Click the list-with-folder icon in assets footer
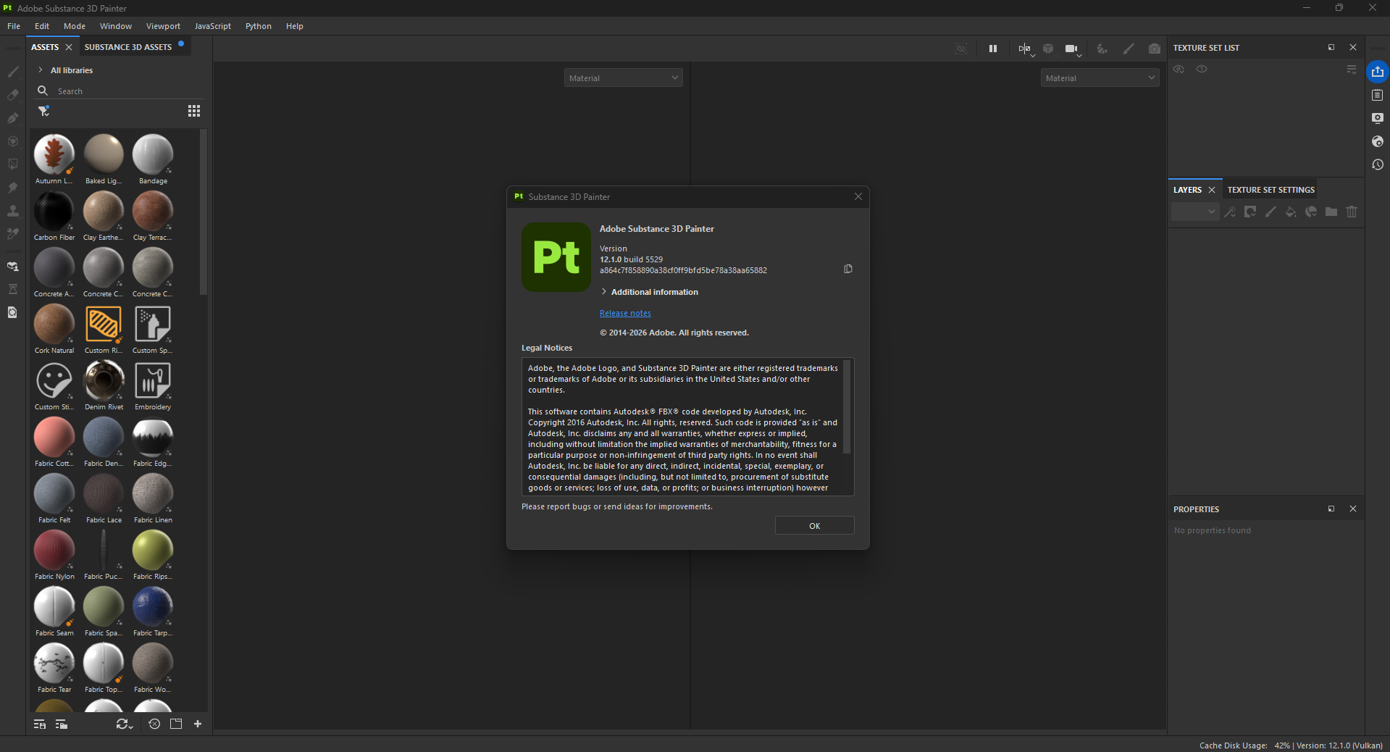1390x752 pixels. 62,724
